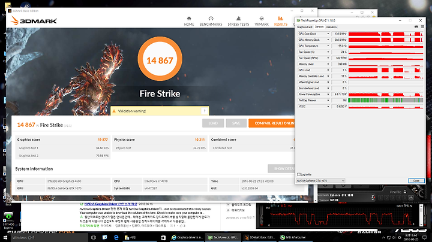This screenshot has height=242, width=432.
Task: Click the GPU-Z title bar app icon
Action: pyautogui.click(x=298, y=20)
